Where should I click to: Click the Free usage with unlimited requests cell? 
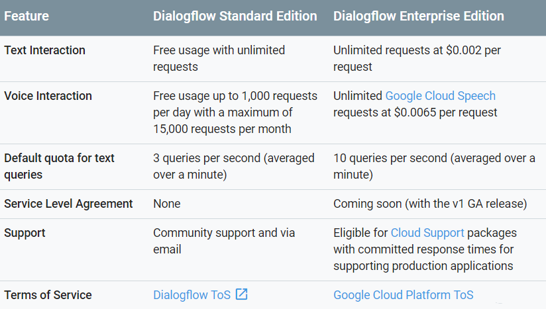click(219, 58)
